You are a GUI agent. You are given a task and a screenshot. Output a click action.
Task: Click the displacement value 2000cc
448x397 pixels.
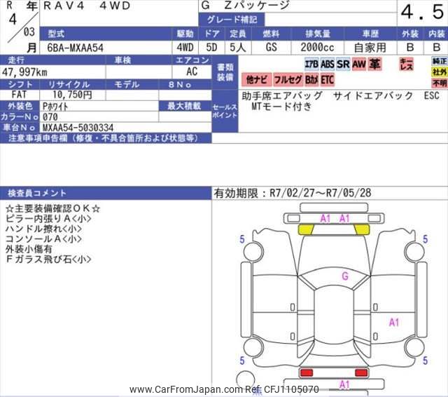(317, 47)
